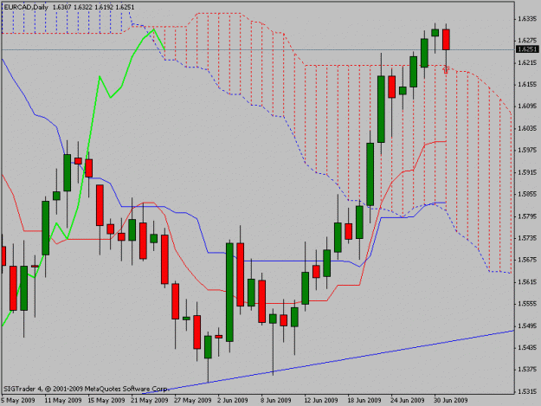The width and height of the screenshot is (541, 406).
Task: Click the 1.5615 price scale label
Action: point(527,282)
